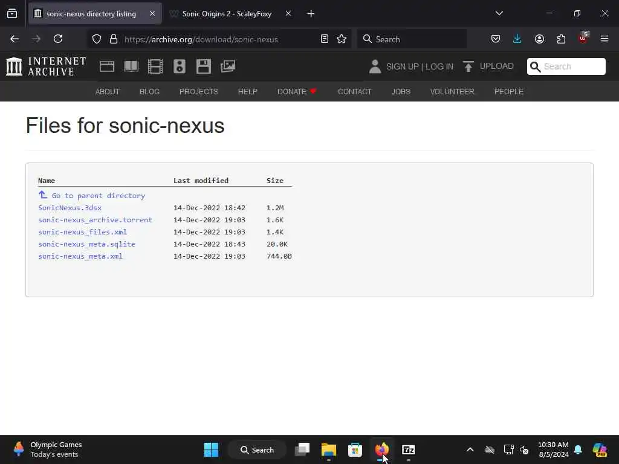Open Internet Archive software floppy icon
619x464 pixels.
(204, 66)
